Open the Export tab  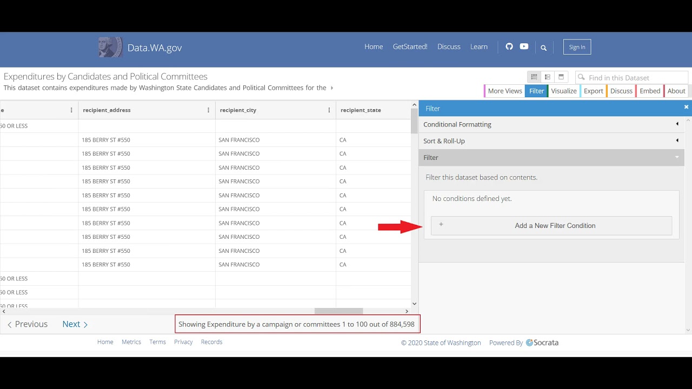(593, 91)
